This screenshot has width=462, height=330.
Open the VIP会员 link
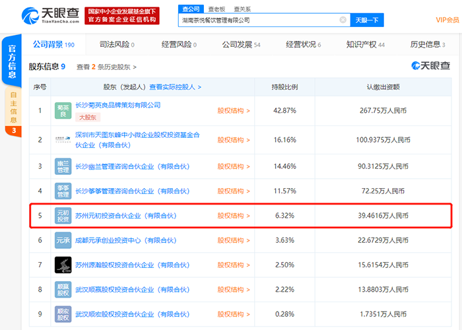(x=447, y=20)
